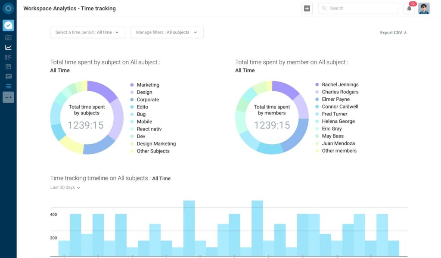Open the 'Last 30 days' timeline dropdown
Image resolution: width=441 pixels, height=258 pixels.
(x=65, y=188)
